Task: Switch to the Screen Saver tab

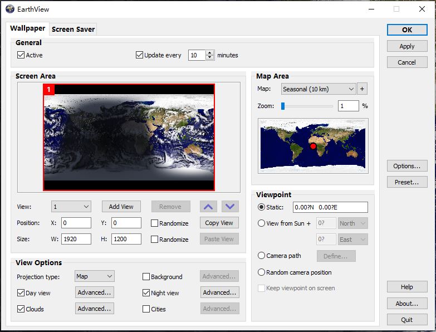Action: tap(73, 29)
